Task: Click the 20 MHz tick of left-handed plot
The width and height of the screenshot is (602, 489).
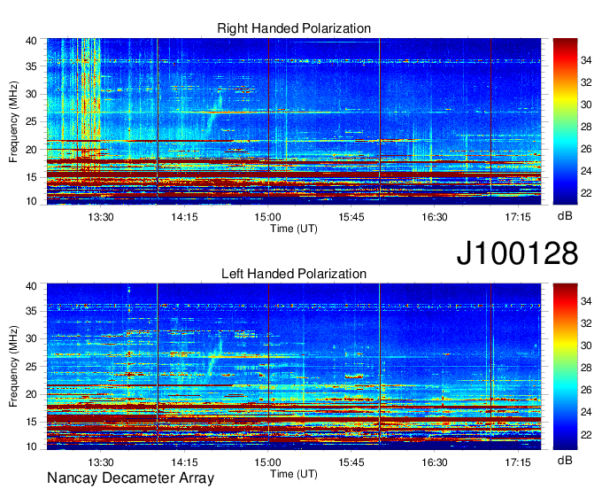Action: click(31, 394)
